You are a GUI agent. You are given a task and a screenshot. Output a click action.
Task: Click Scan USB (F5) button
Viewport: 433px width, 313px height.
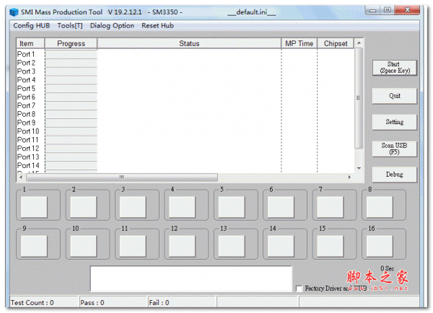point(395,149)
